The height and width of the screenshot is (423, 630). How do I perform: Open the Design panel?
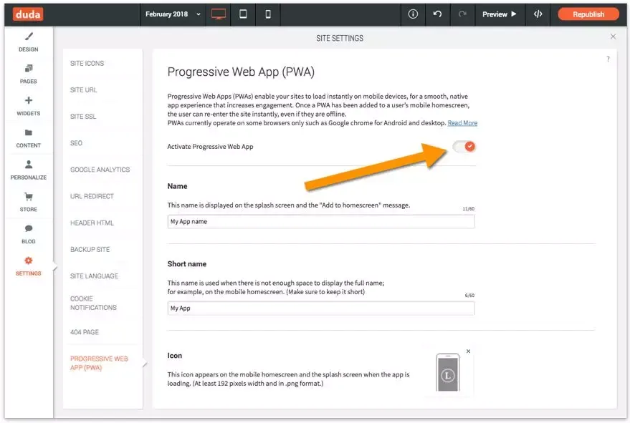pos(29,42)
